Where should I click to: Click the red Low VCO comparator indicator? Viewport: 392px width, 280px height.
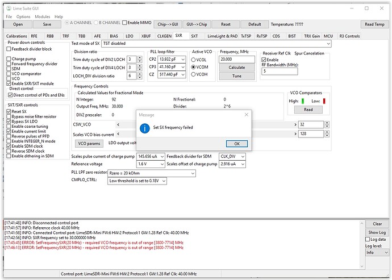click(324, 101)
